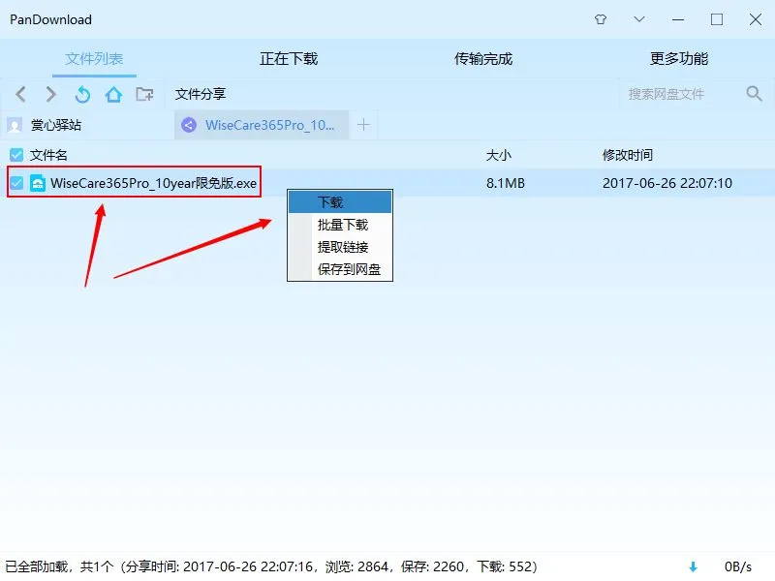Maximize the PanDownload window
The width and height of the screenshot is (775, 581).
pyautogui.click(x=717, y=19)
